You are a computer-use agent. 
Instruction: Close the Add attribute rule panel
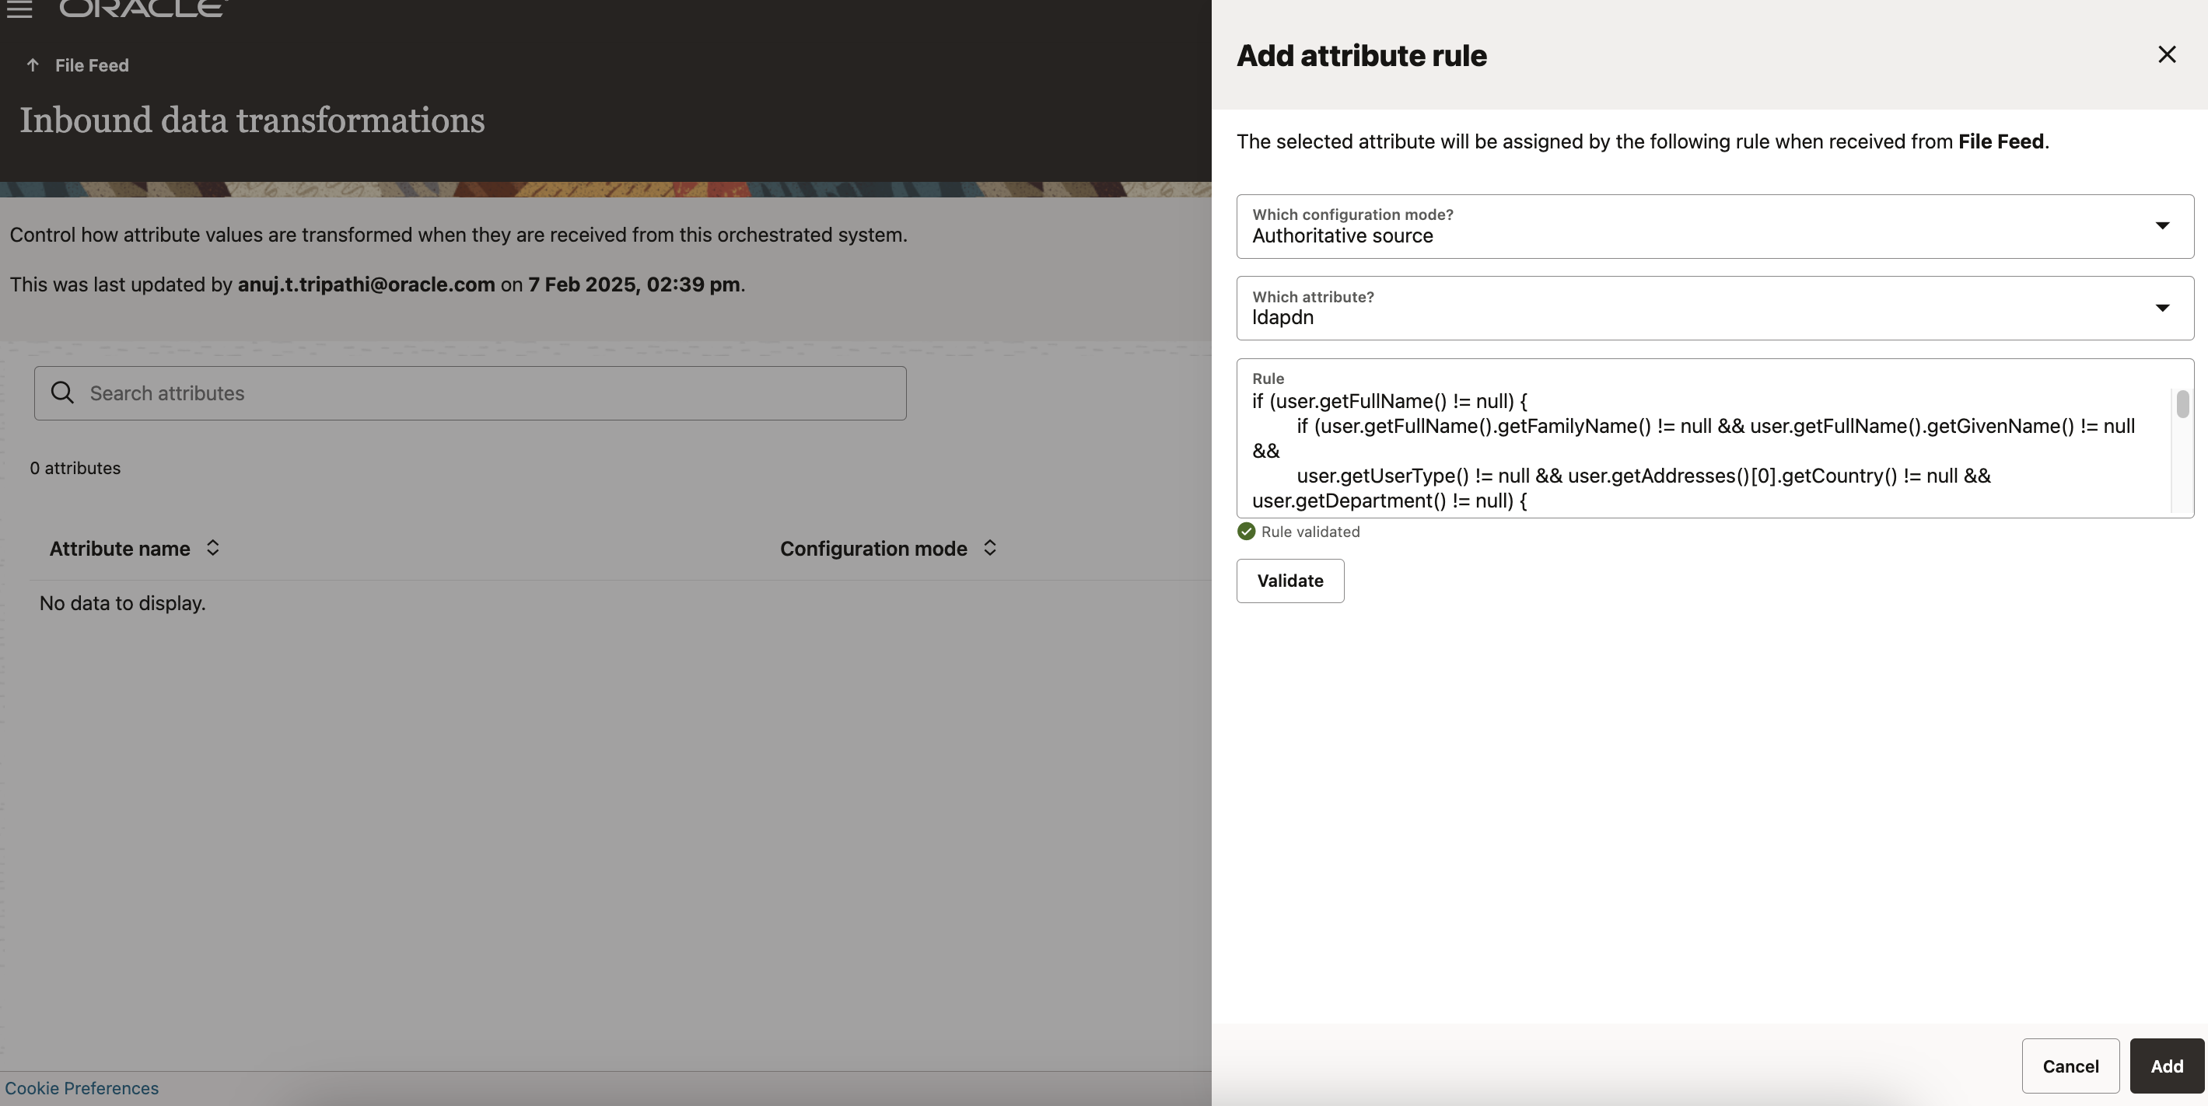coord(2166,55)
